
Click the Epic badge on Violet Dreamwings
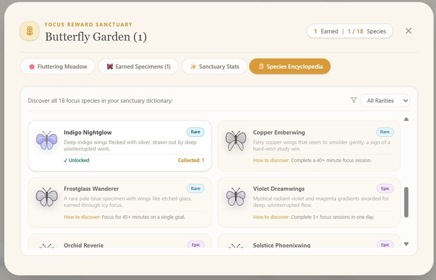tap(385, 188)
